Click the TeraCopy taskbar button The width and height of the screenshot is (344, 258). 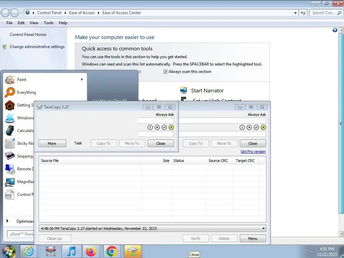(x=133, y=251)
